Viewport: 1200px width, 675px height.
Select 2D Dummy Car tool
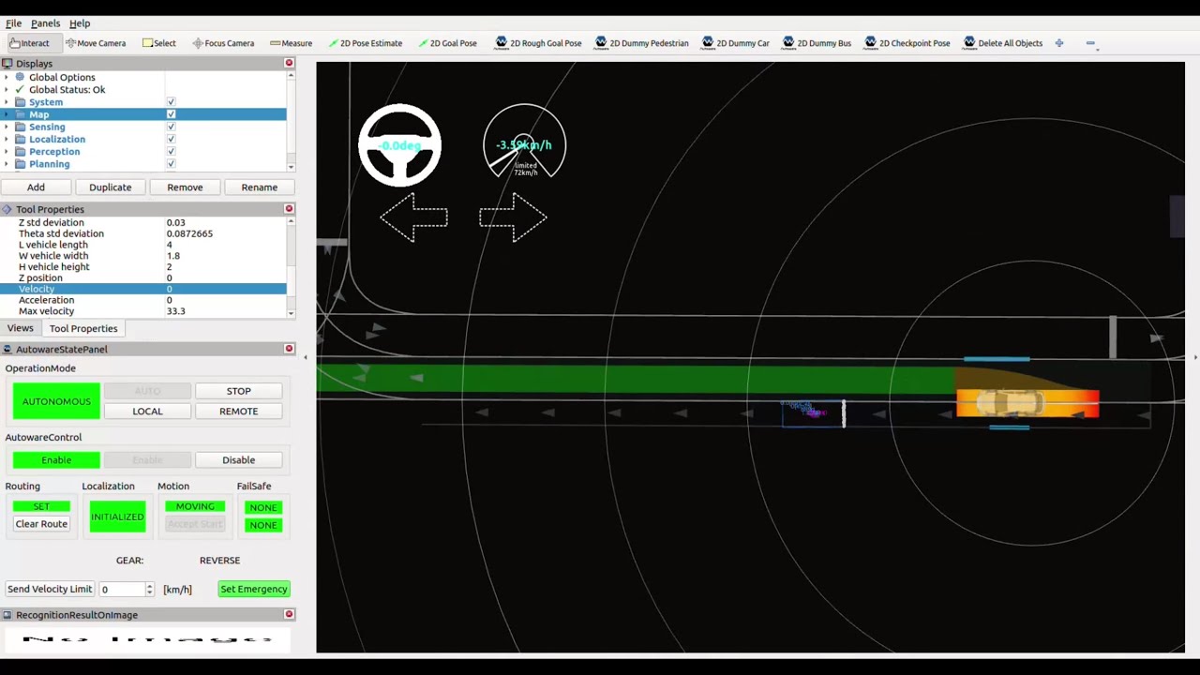(x=736, y=43)
